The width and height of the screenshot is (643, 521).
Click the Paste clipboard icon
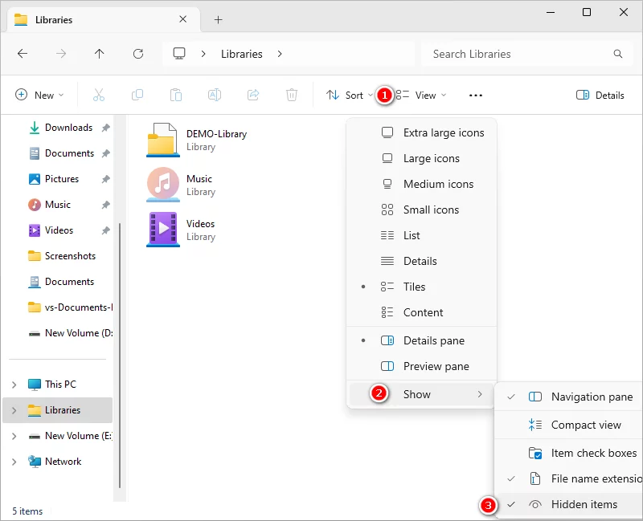click(176, 95)
